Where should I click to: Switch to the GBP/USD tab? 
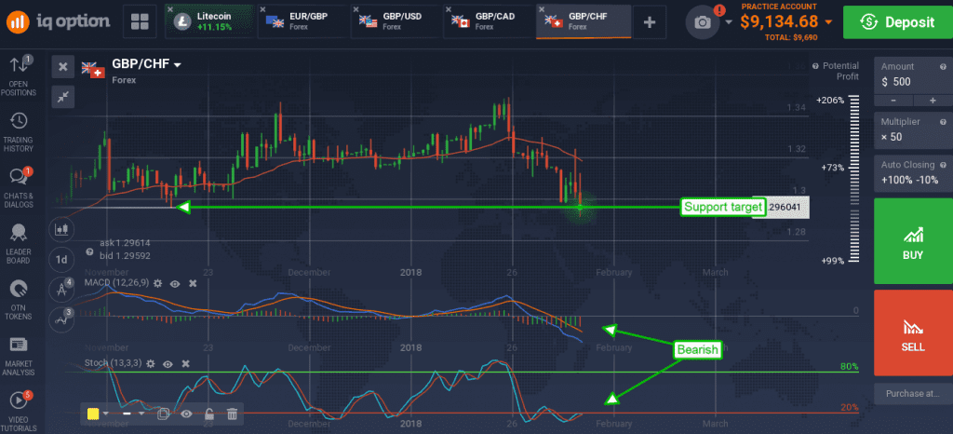coord(395,21)
